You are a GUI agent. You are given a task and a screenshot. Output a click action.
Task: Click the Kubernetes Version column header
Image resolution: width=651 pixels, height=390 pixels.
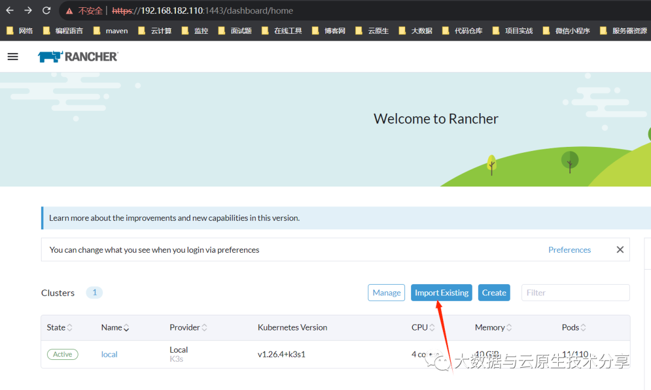click(292, 327)
